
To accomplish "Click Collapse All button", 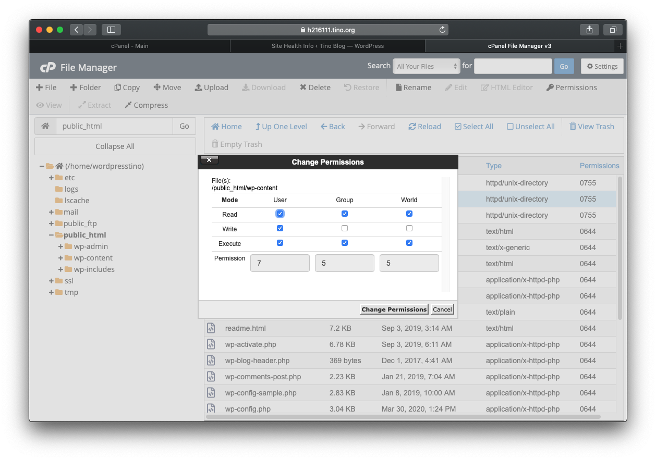I will tap(115, 146).
